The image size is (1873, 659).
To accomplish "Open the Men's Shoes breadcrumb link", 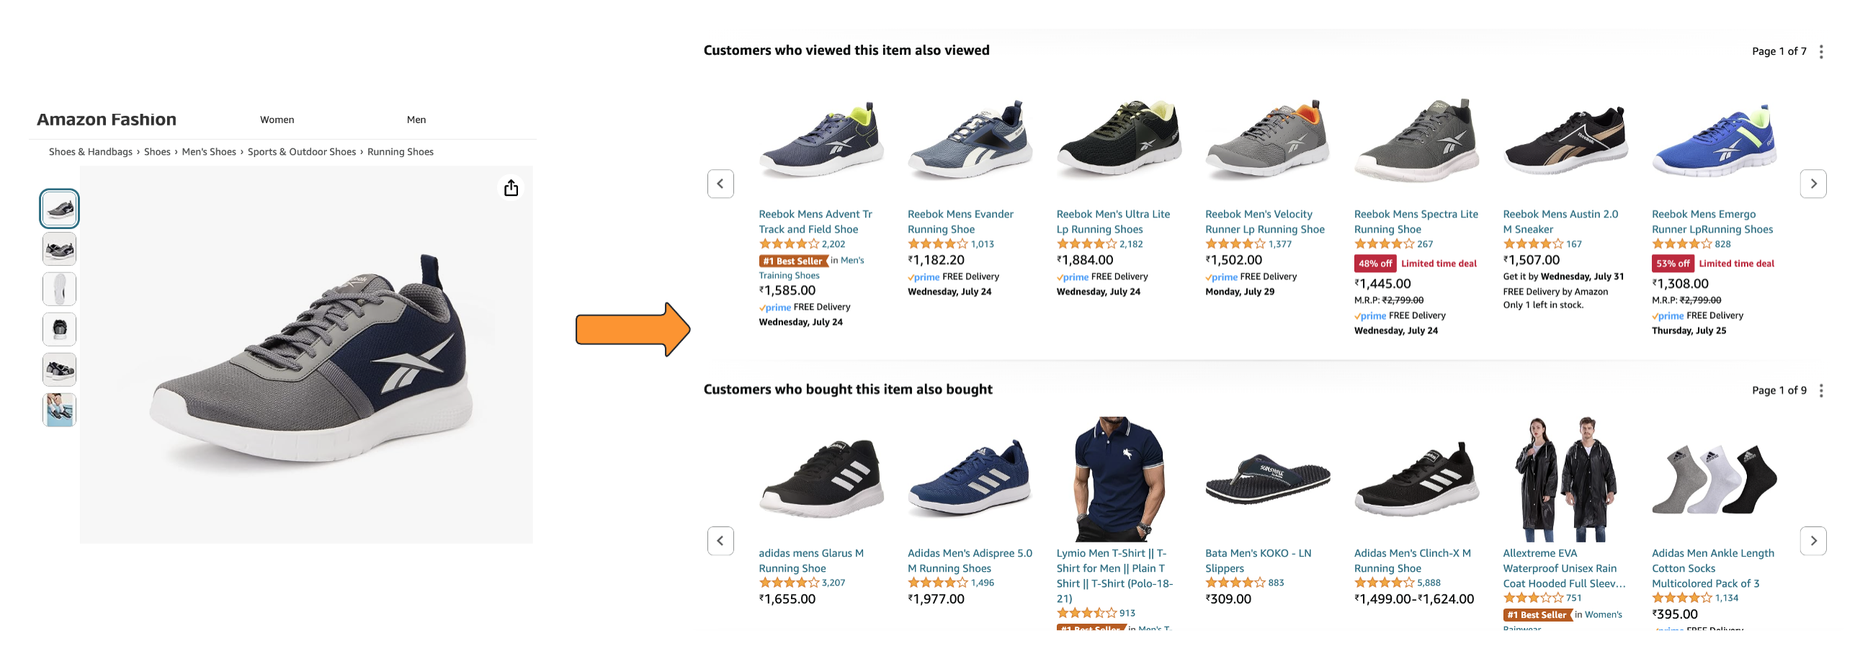I will coord(209,152).
